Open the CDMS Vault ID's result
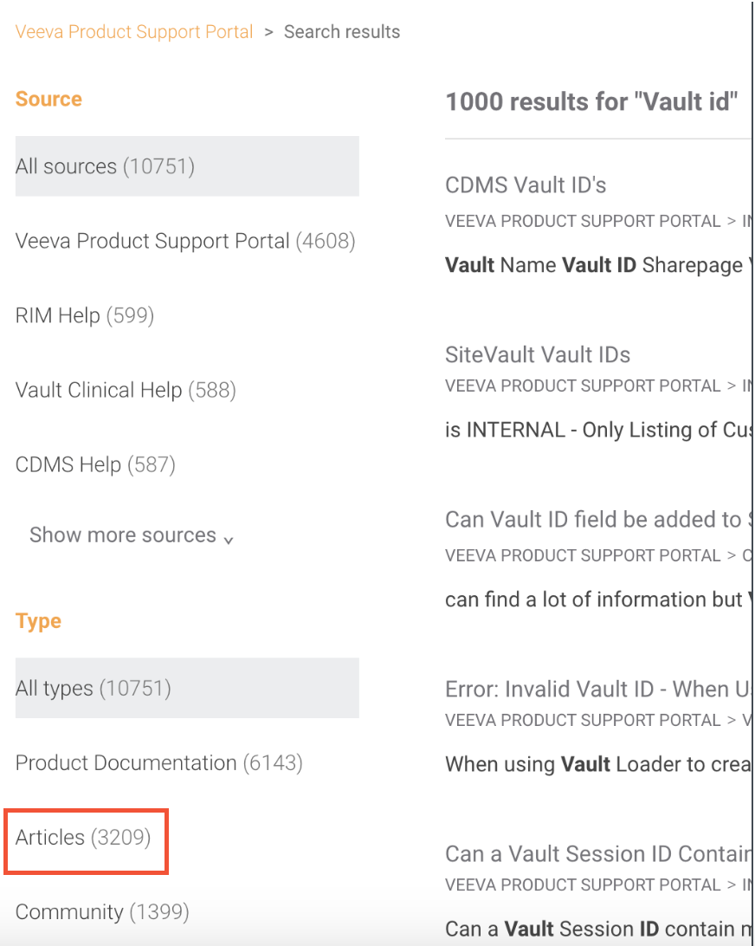Screen dimensions: 755x946 [526, 185]
